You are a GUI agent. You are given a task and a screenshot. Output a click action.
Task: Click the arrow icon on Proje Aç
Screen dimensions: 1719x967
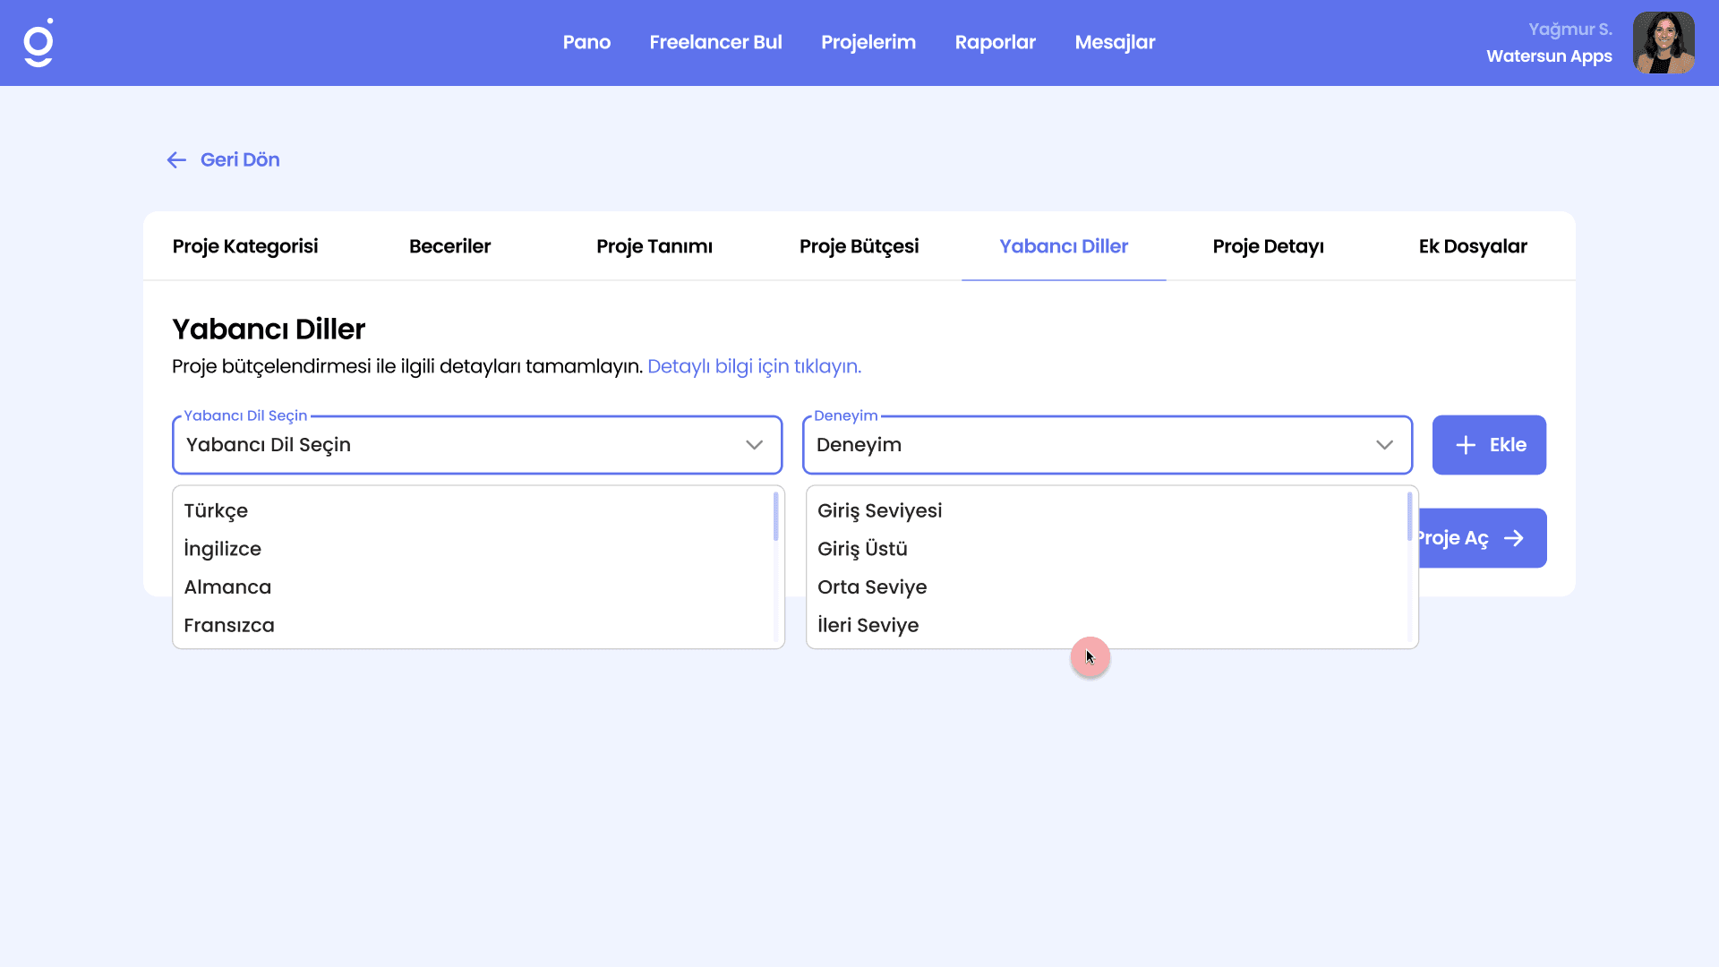pyautogui.click(x=1514, y=538)
